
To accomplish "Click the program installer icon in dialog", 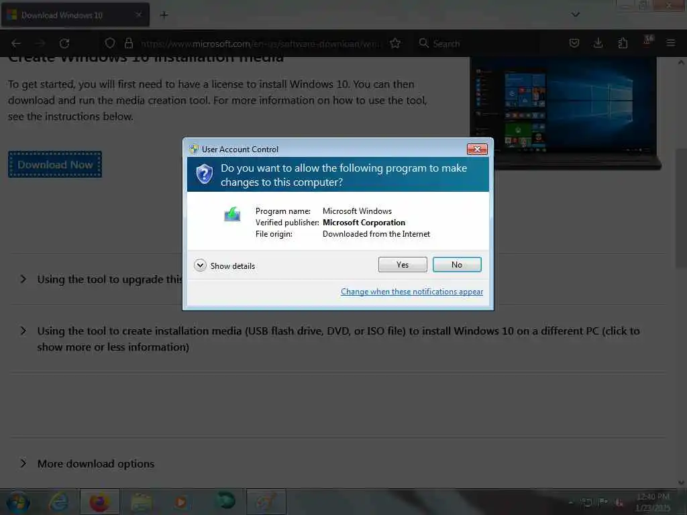I will [232, 214].
